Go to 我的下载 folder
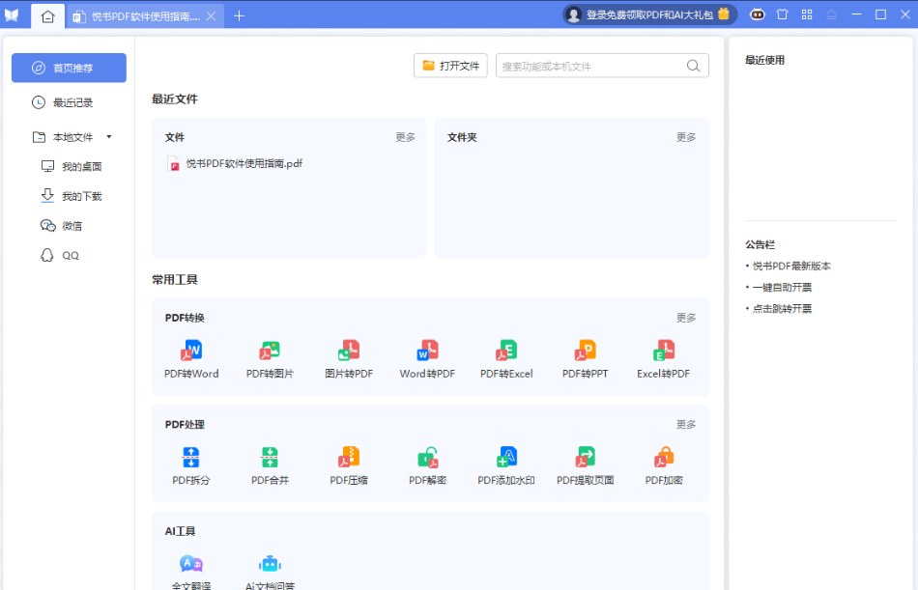The height and width of the screenshot is (590, 918). 72,196
